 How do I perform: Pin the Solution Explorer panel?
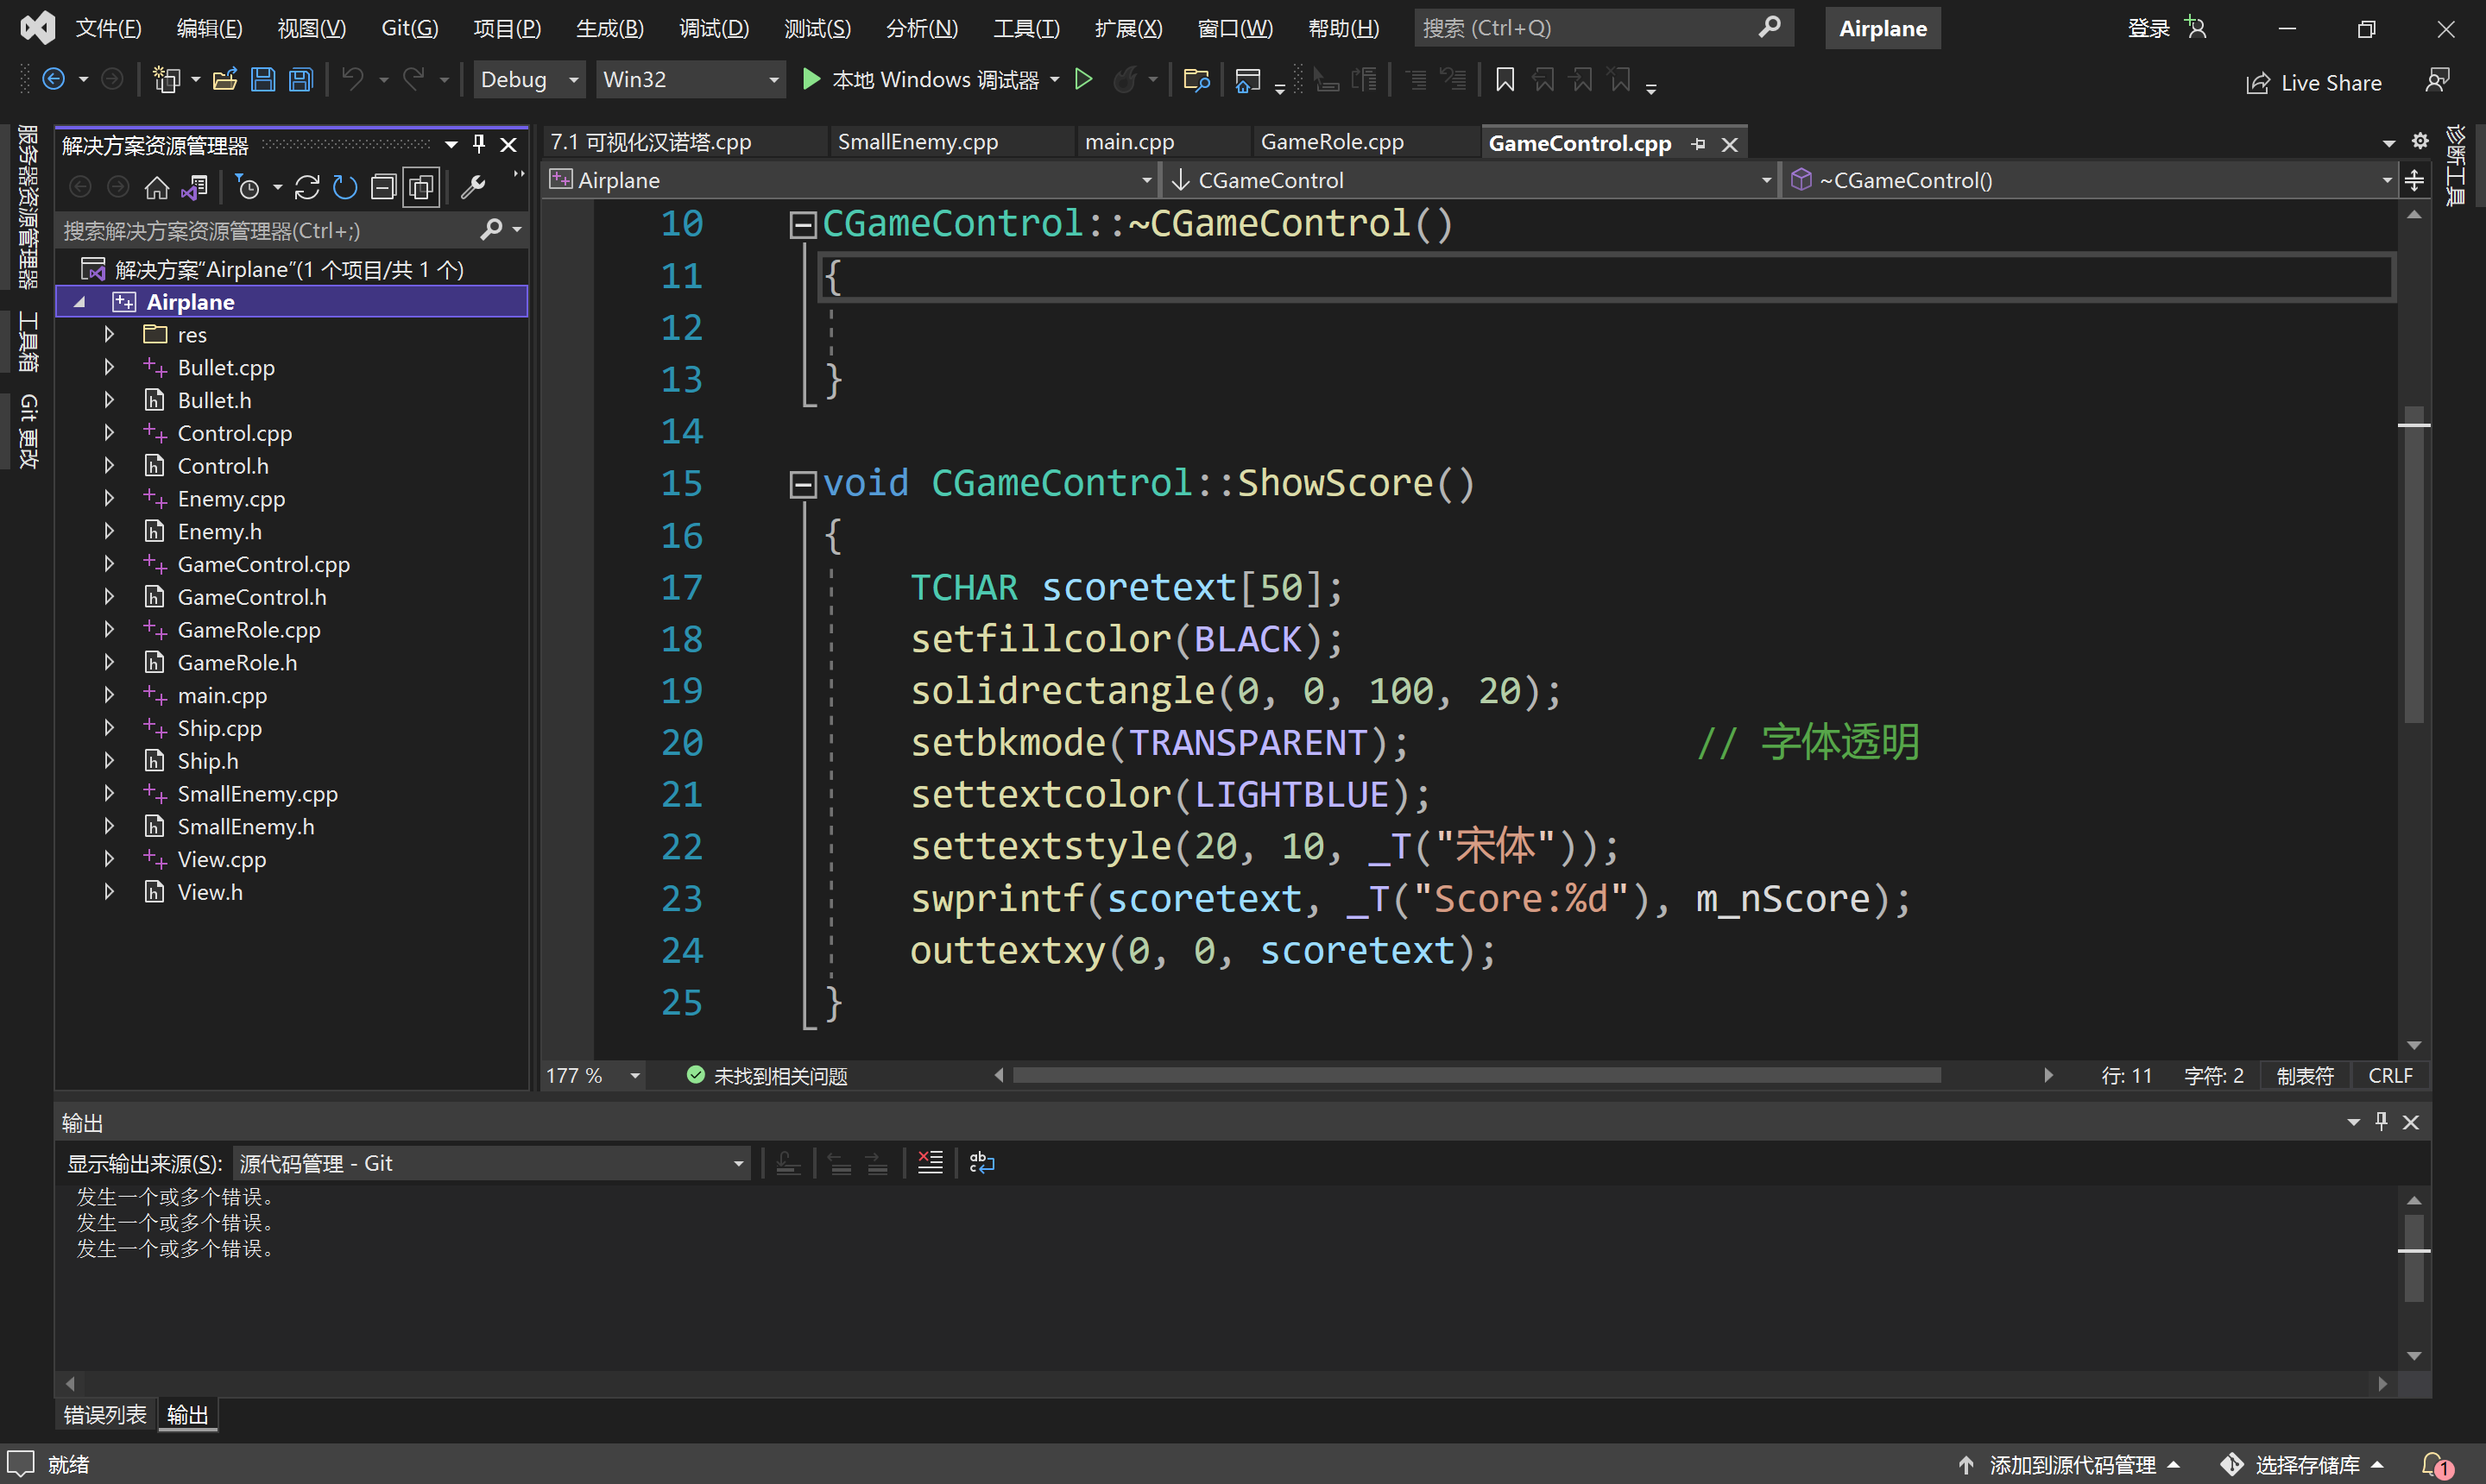(479, 145)
